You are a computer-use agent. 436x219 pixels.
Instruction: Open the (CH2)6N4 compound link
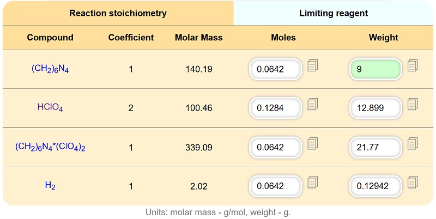(50, 69)
